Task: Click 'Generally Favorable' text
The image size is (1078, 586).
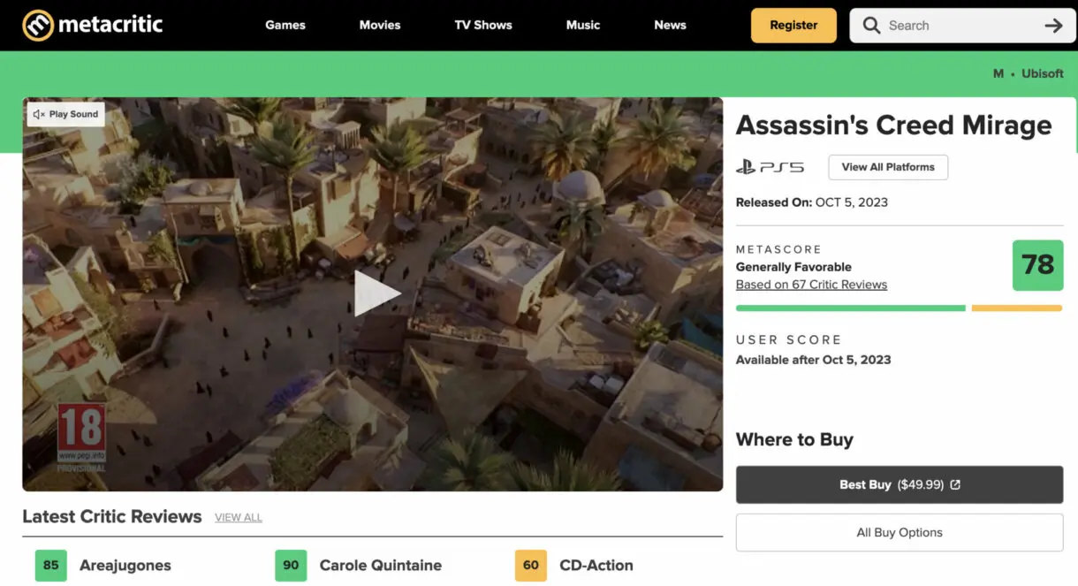Action: 793,267
